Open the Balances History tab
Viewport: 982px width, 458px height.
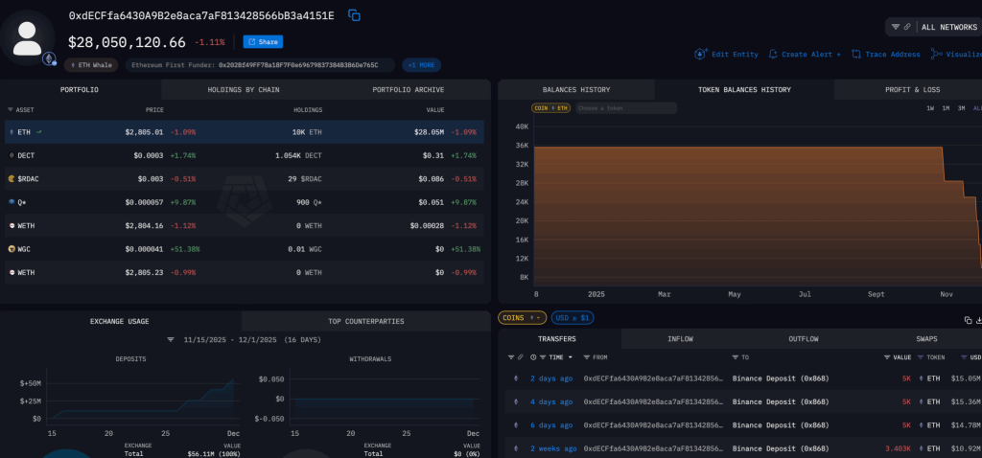pos(576,89)
